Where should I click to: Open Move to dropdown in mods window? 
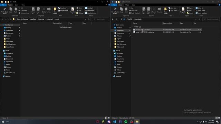click(33, 11)
